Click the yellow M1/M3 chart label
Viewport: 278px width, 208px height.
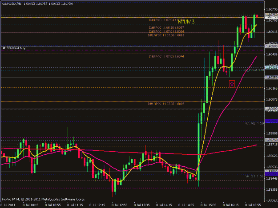[186, 22]
